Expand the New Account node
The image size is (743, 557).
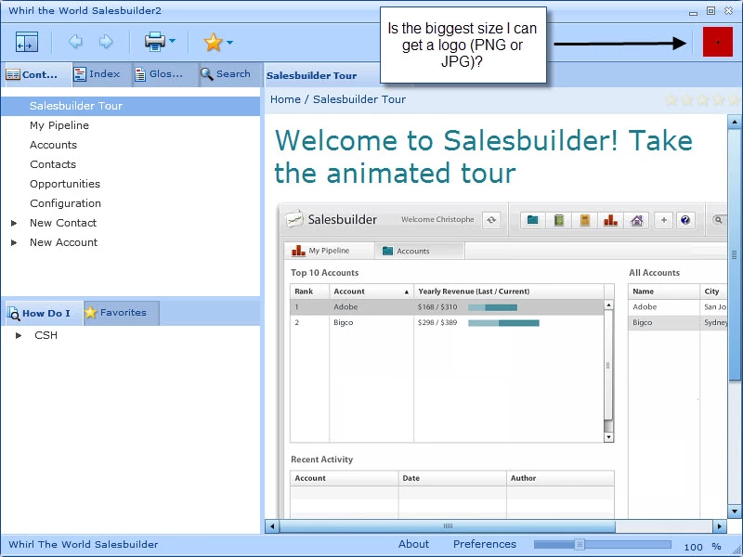[14, 242]
